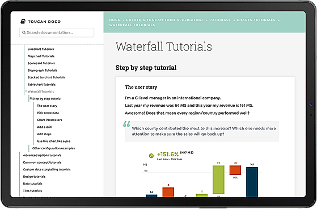This screenshot has width=317, height=209.
Task: Open Custom data storytelling tutorials
Action: tap(47, 169)
